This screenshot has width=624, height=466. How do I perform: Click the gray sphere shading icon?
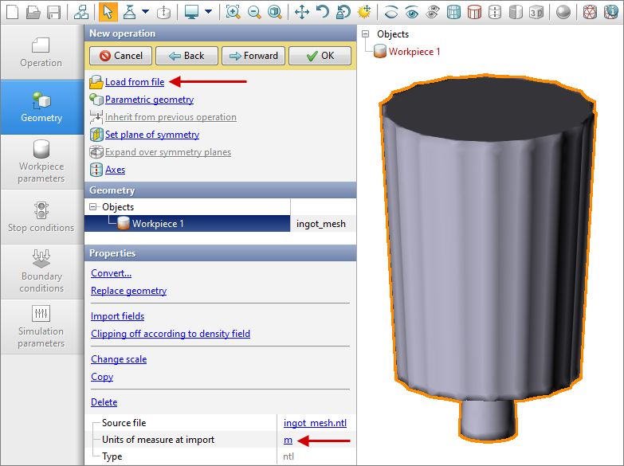[563, 12]
